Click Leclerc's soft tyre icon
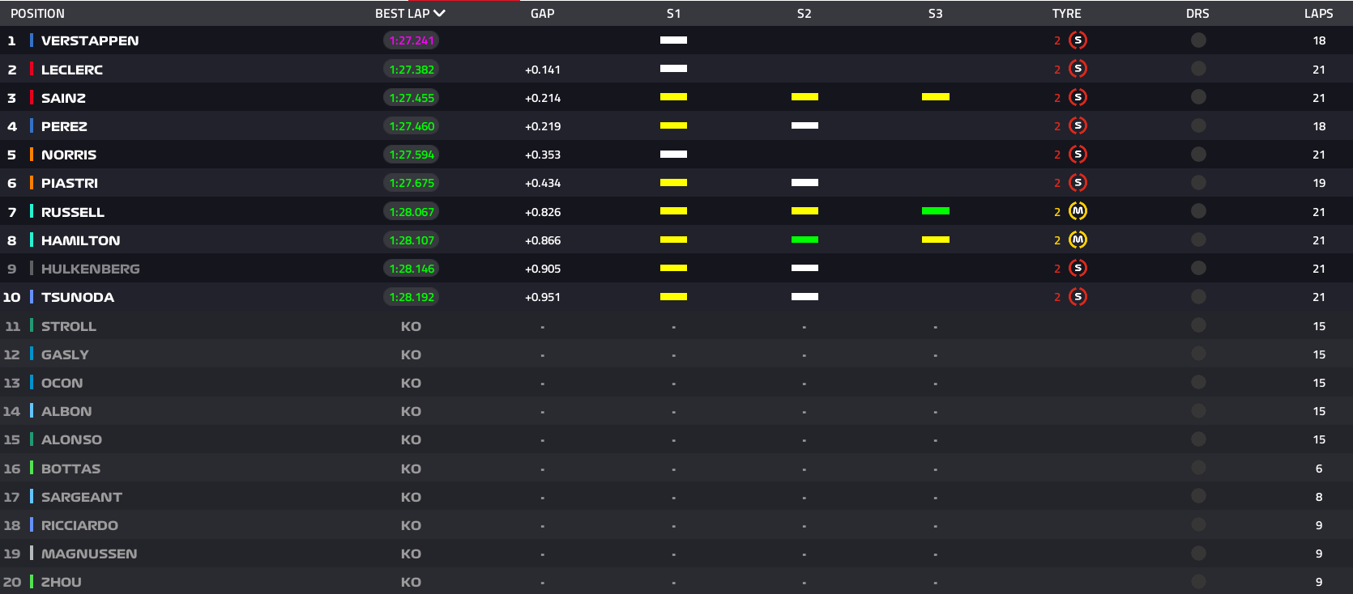This screenshot has width=1353, height=594. tap(1078, 69)
